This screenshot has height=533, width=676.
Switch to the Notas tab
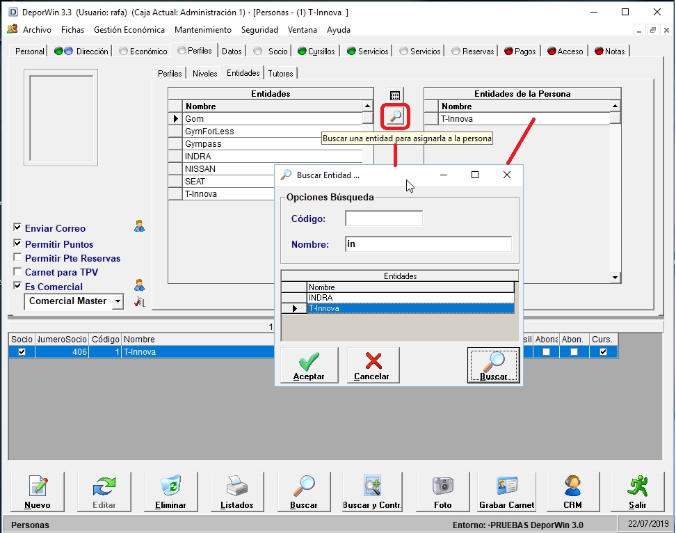coord(610,51)
